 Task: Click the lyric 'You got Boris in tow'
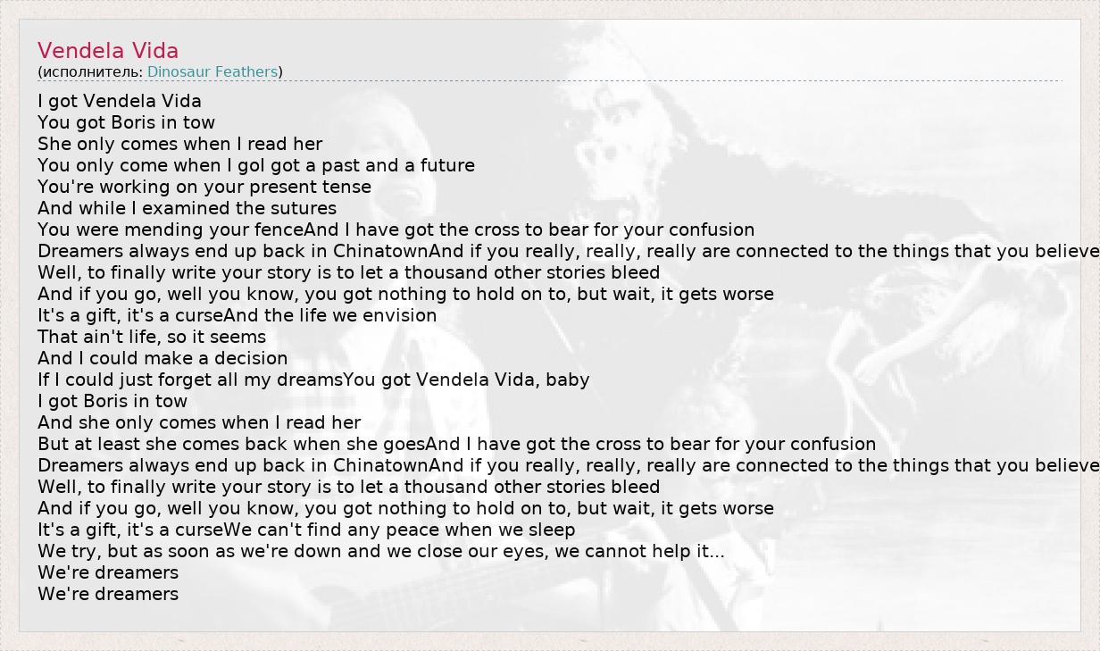coord(126,122)
